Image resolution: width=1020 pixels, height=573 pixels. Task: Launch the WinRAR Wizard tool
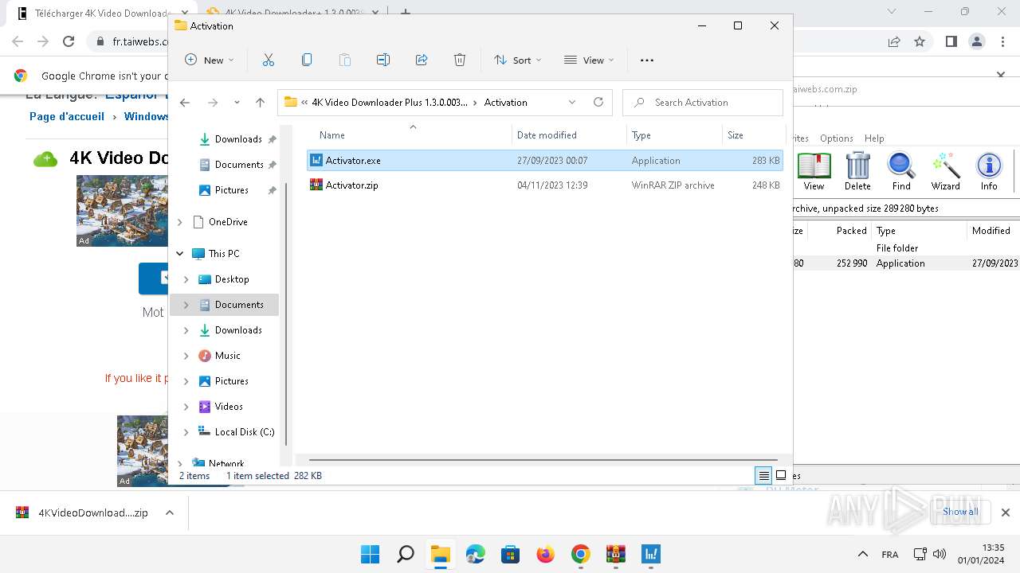click(946, 171)
